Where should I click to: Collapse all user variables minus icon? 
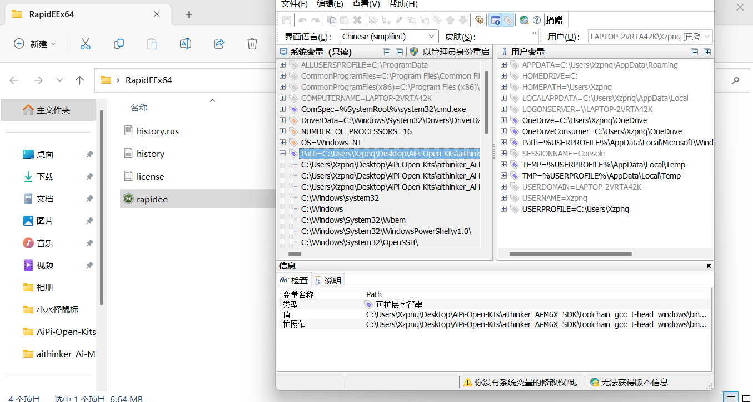coord(695,52)
